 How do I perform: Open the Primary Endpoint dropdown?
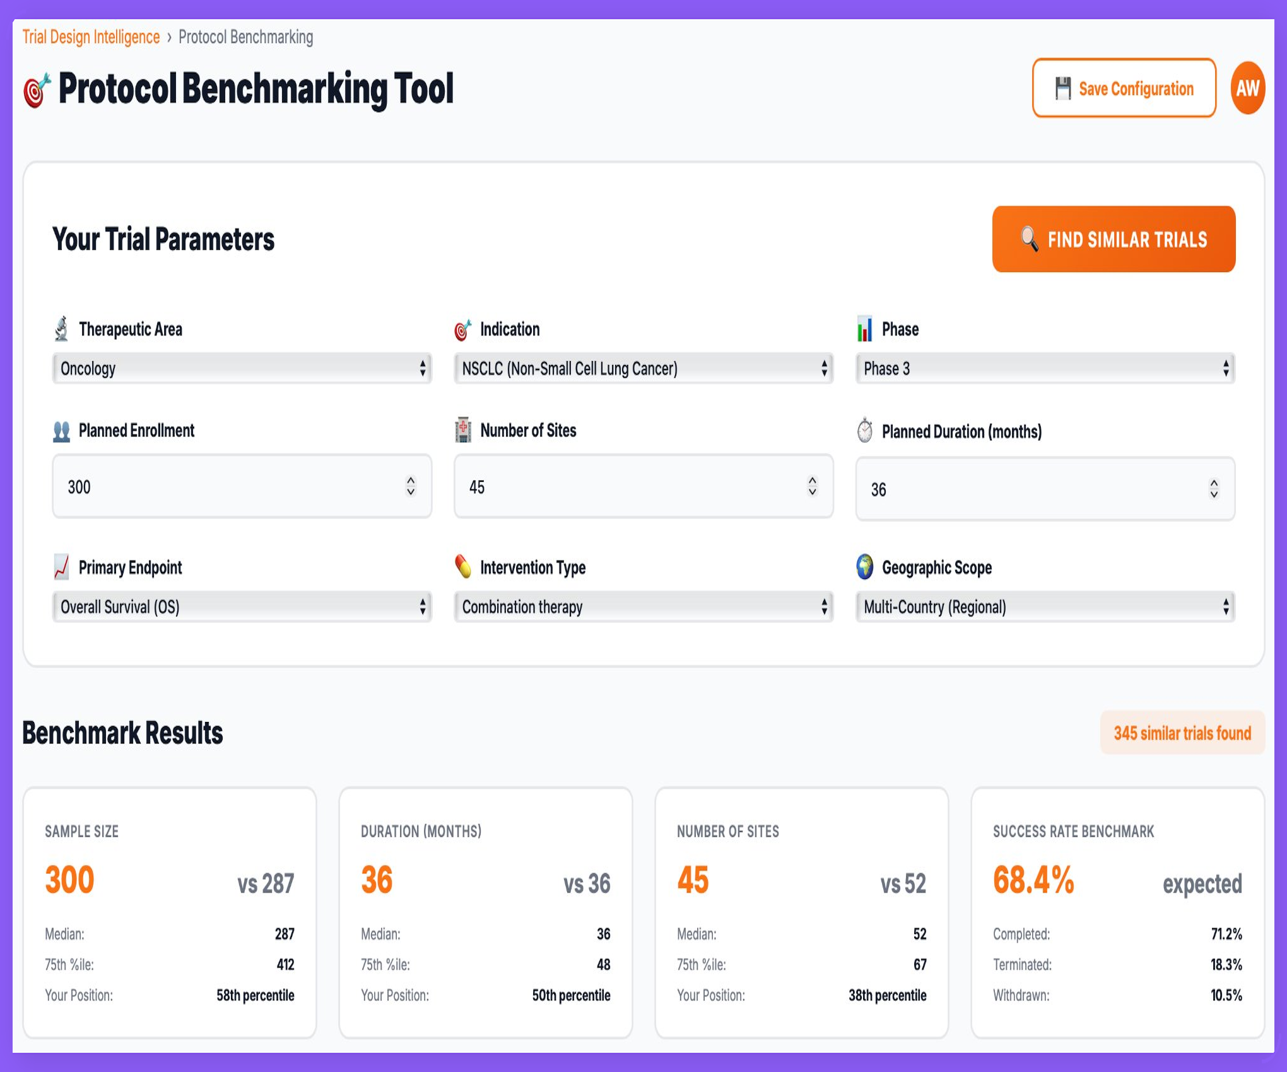click(x=242, y=607)
